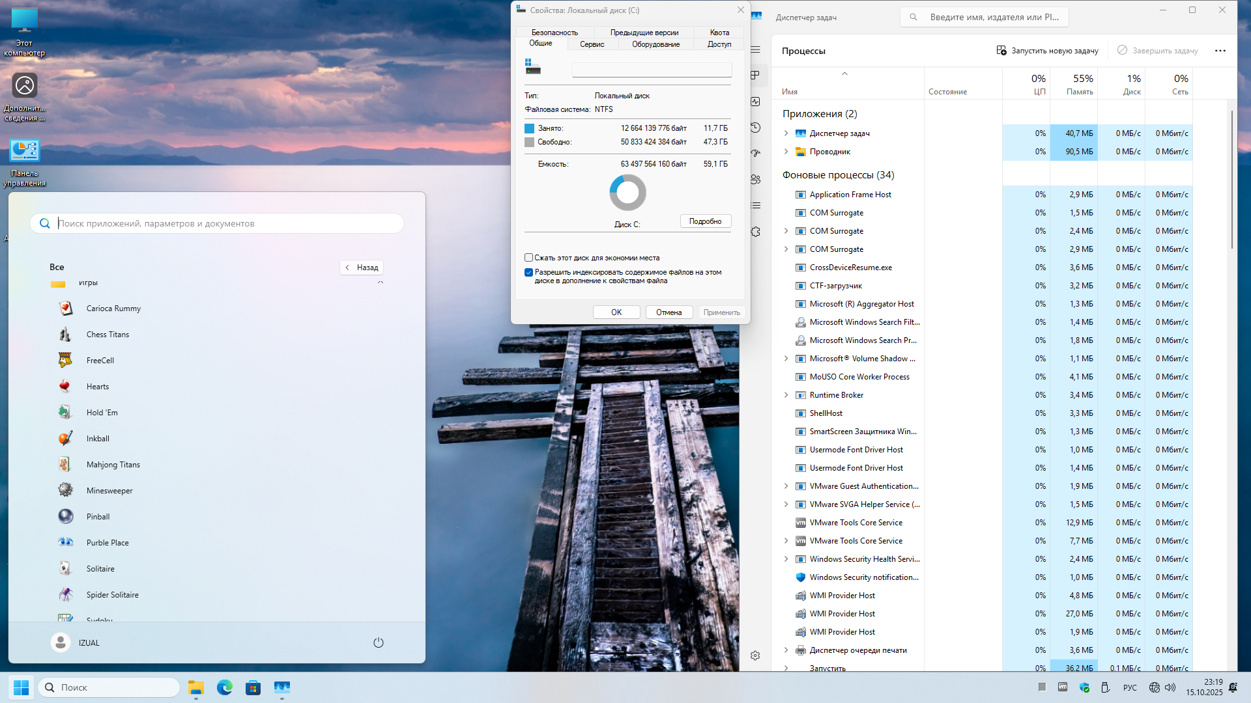Click the power button in Start menu
Image resolution: width=1251 pixels, height=703 pixels.
point(378,642)
